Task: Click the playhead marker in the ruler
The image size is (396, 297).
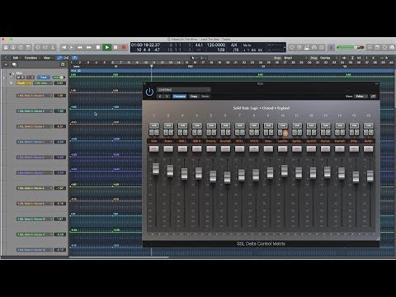Action: [x=151, y=66]
